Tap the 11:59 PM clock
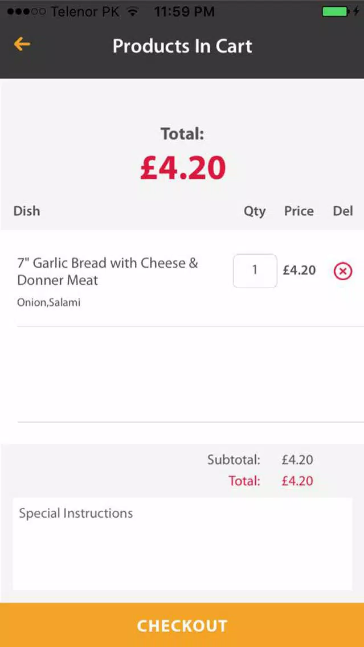 [185, 11]
